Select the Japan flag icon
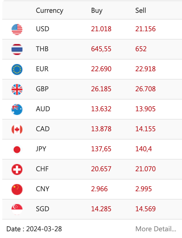The width and height of the screenshot is (182, 238). point(17,149)
